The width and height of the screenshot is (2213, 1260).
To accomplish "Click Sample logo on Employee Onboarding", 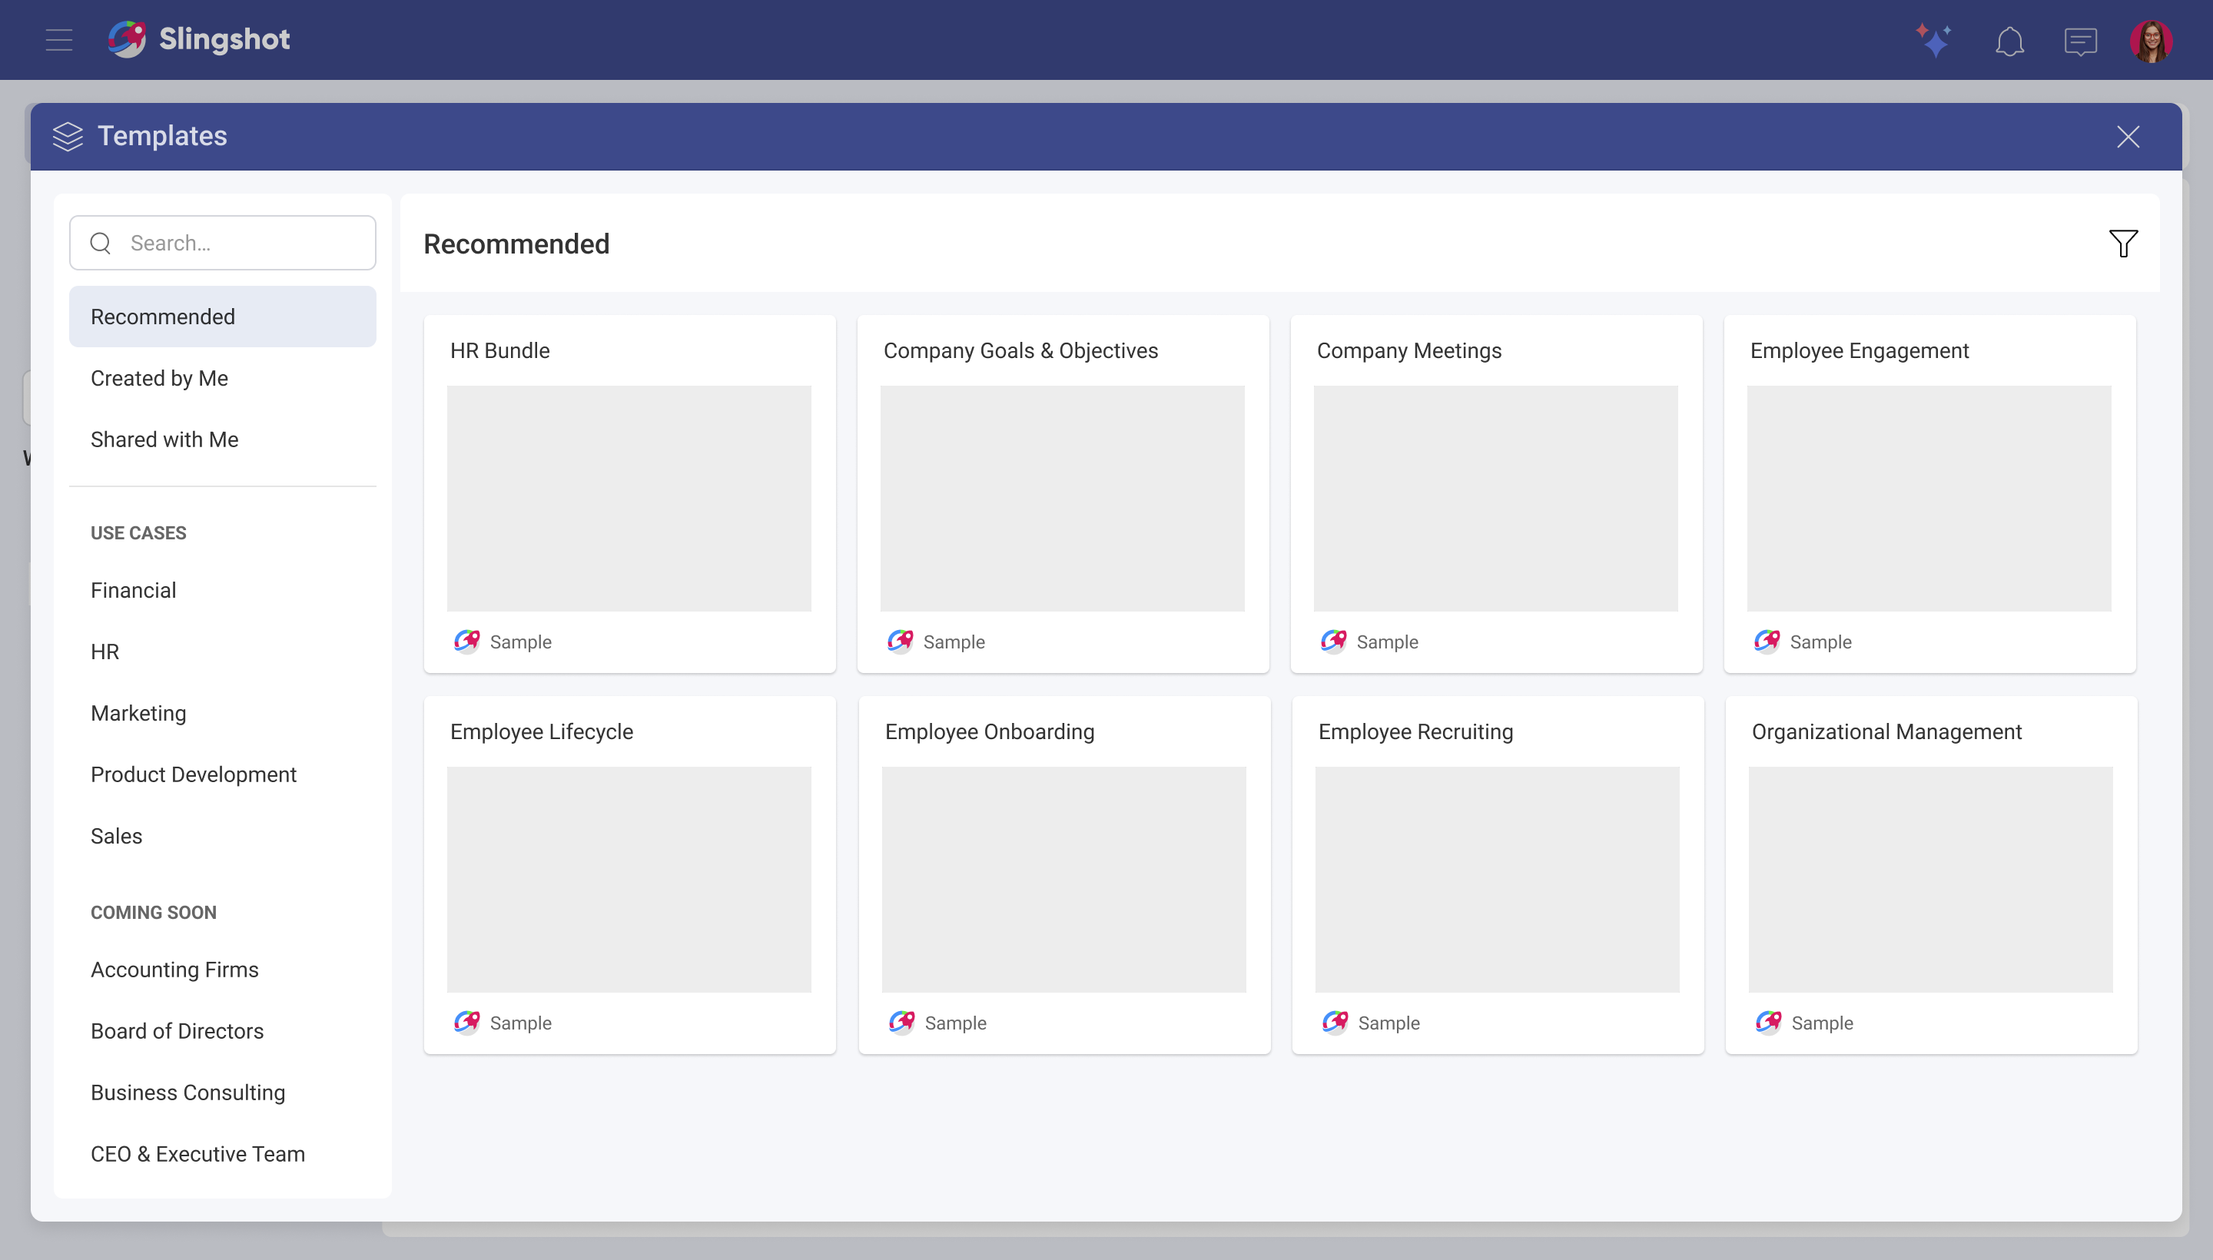I will point(902,1022).
